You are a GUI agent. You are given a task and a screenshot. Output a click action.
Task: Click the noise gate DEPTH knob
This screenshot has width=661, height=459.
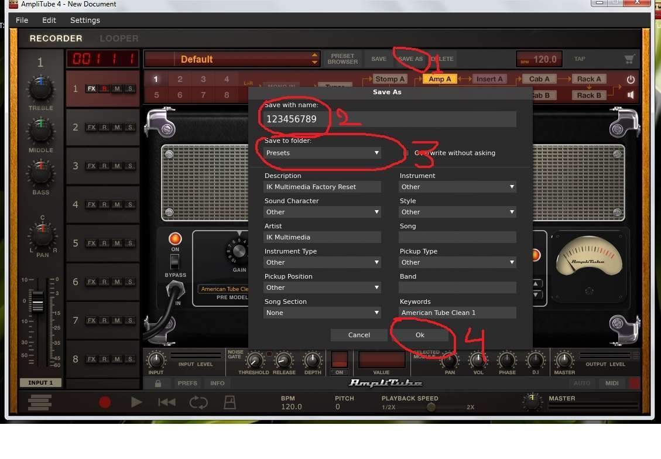pyautogui.click(x=313, y=361)
